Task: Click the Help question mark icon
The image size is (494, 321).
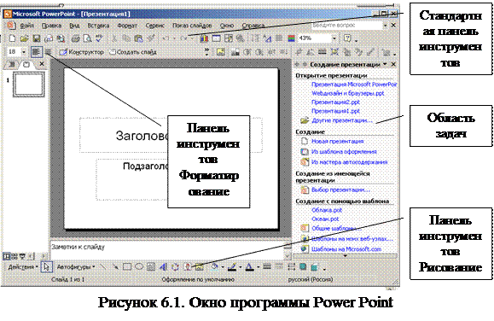Action: (347, 38)
